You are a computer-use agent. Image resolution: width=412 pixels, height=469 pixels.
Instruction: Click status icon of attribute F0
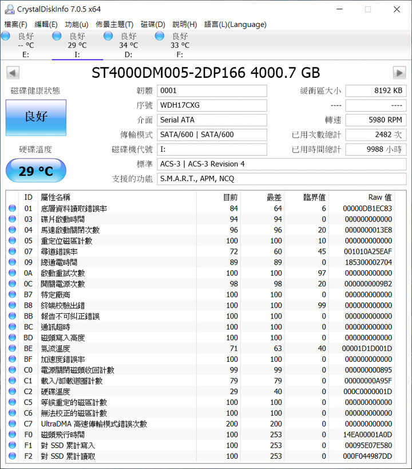[12, 434]
